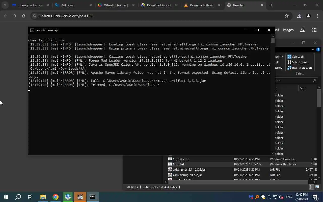Viewport: 323px width, 202px height.
Task: Click the Explorer vertical scrollbar up arrow
Action: point(319,87)
